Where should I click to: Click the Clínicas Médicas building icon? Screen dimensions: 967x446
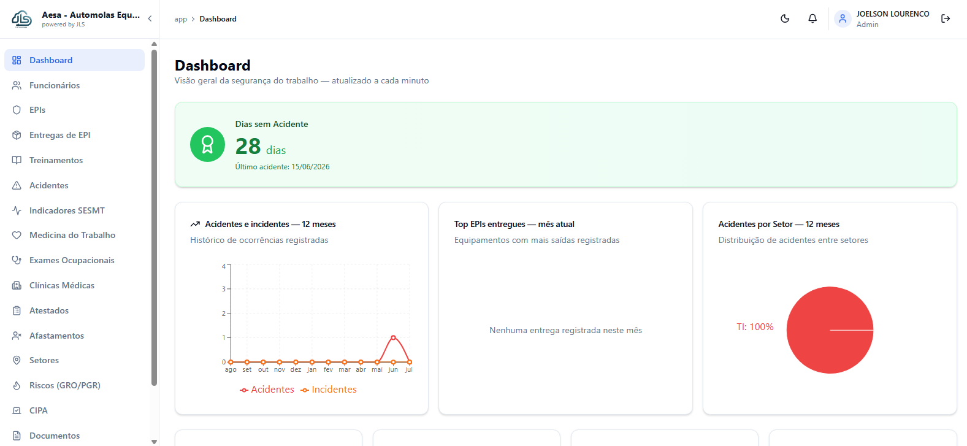(x=17, y=285)
